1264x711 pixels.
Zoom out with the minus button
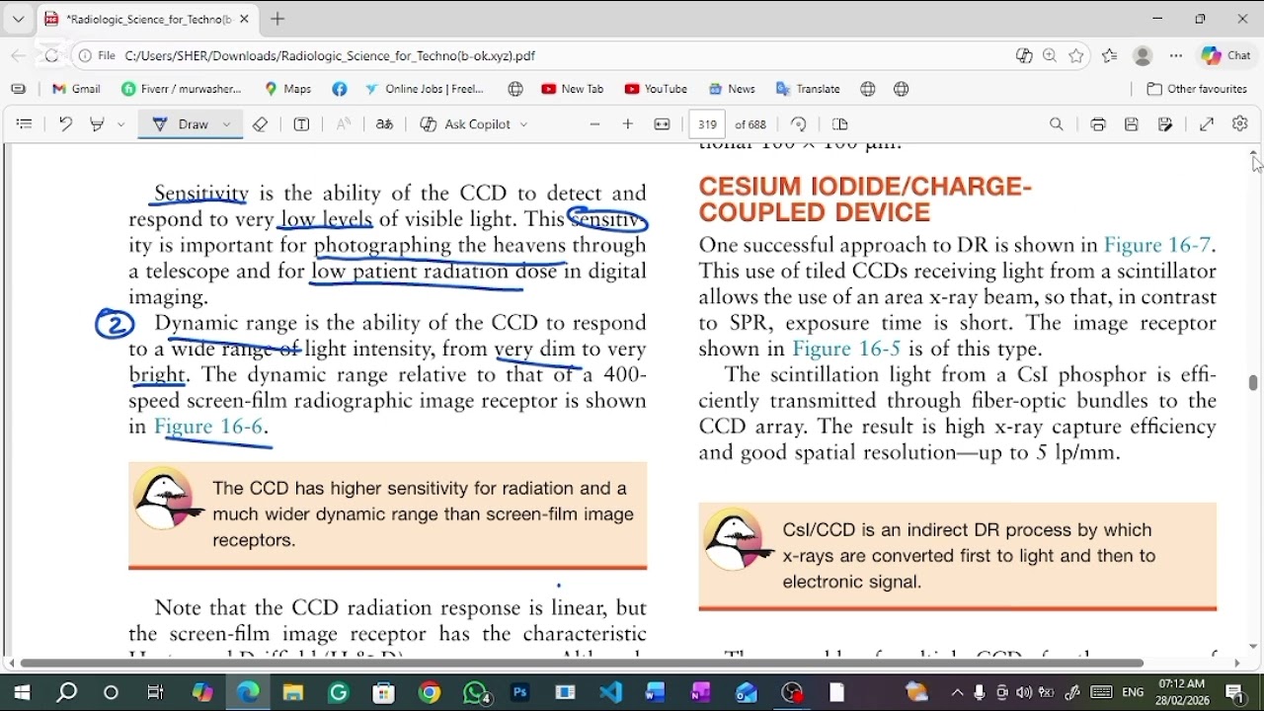pos(594,124)
